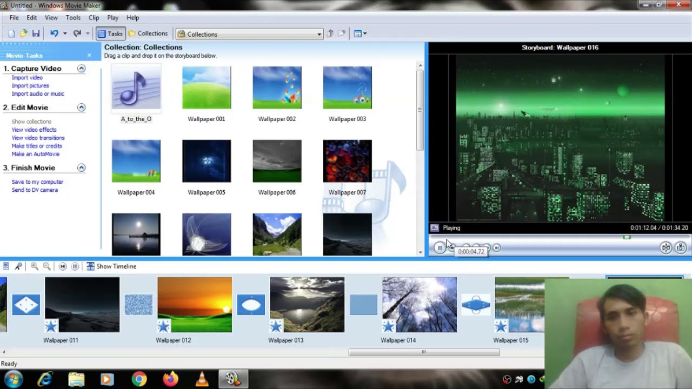Viewport: 692px width, 389px height.
Task: Click the Split Clip icon in the monitor
Action: point(666,247)
